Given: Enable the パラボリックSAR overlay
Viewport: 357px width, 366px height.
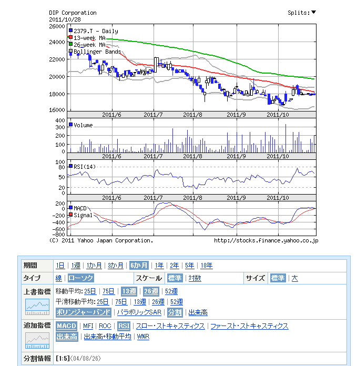Looking at the screenshot, I should (x=139, y=312).
